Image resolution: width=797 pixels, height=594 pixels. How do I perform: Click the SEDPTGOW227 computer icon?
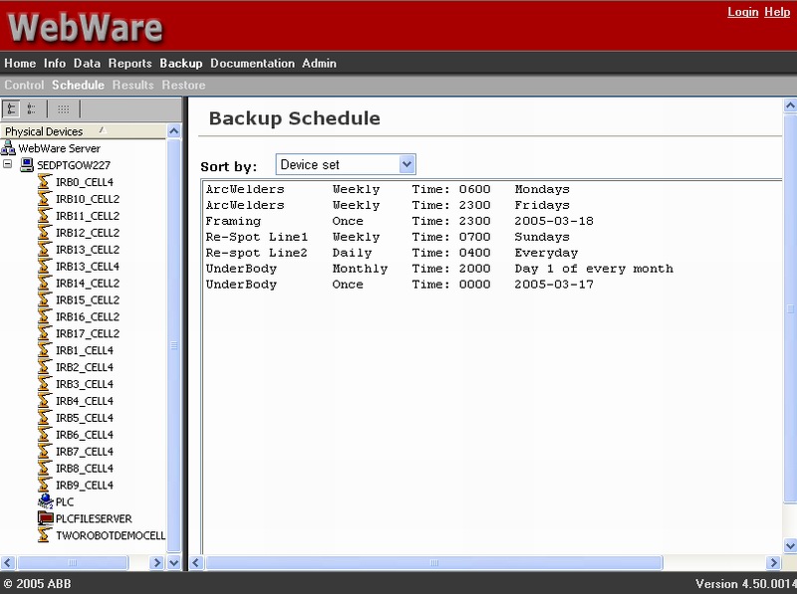tap(26, 165)
